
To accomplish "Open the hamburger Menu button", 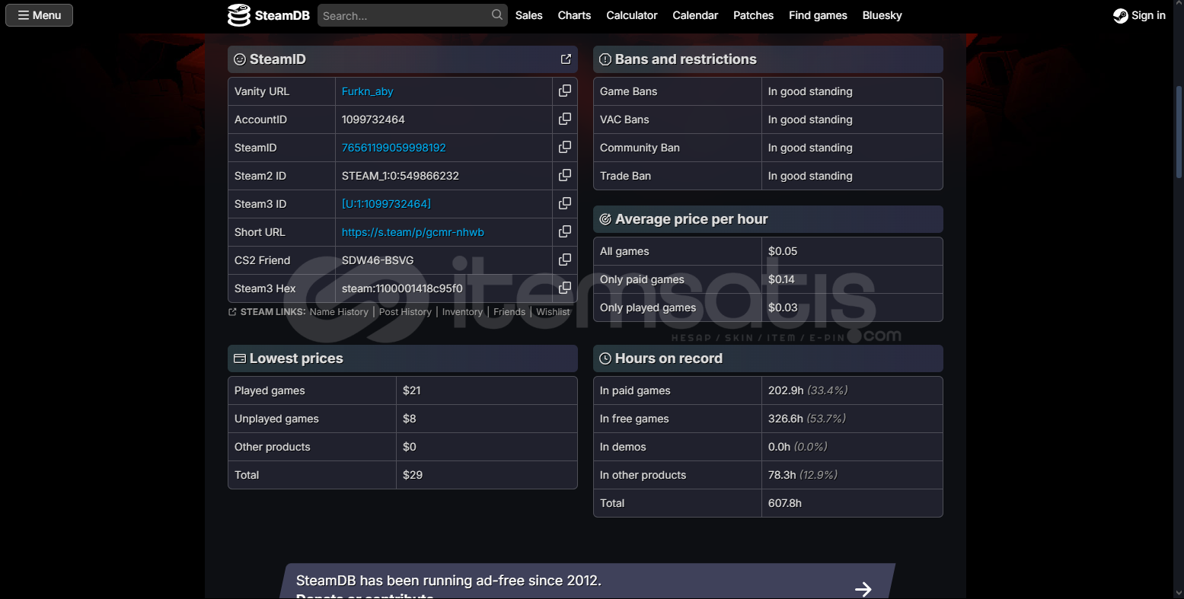I will click(39, 15).
